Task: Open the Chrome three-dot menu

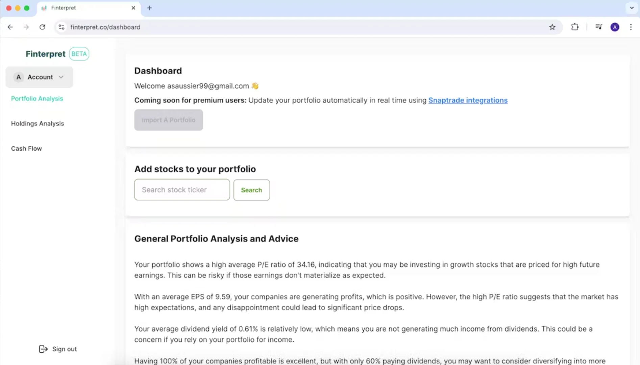Action: pyautogui.click(x=631, y=27)
